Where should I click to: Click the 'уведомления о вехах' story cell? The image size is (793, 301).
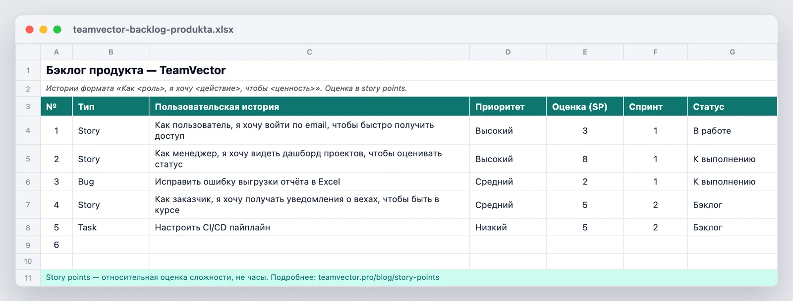point(309,205)
